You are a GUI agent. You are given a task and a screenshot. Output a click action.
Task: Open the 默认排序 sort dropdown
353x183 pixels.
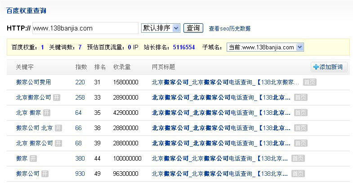(x=161, y=28)
